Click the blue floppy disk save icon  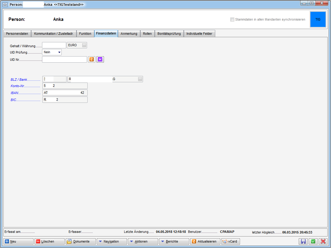pos(303,241)
